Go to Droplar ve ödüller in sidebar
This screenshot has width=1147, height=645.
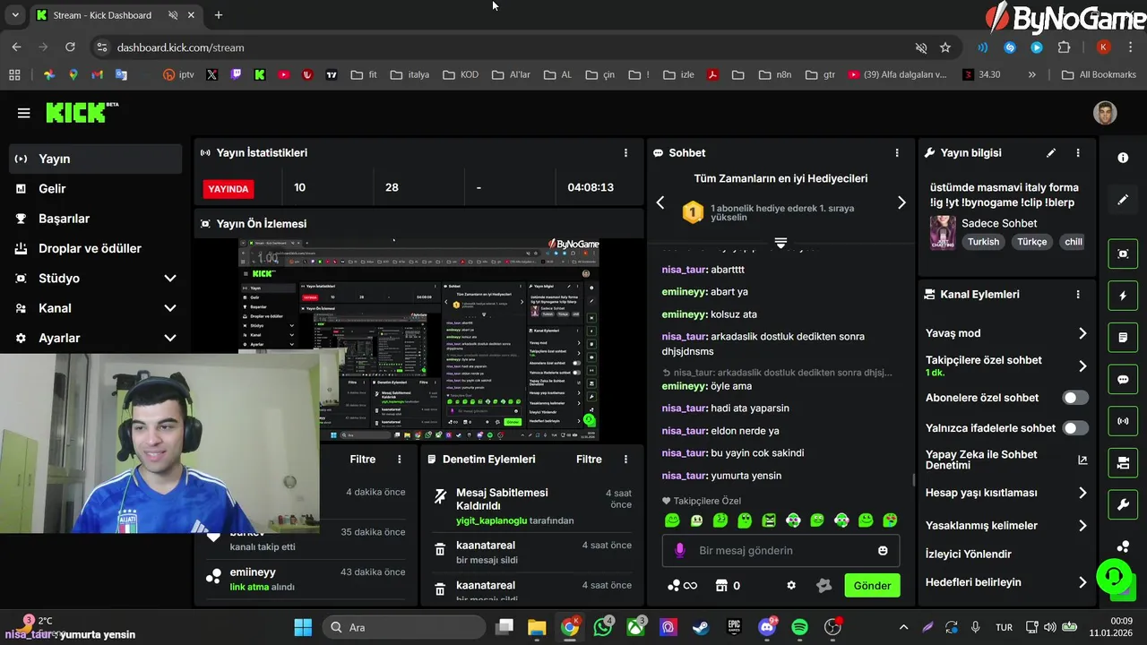point(96,248)
